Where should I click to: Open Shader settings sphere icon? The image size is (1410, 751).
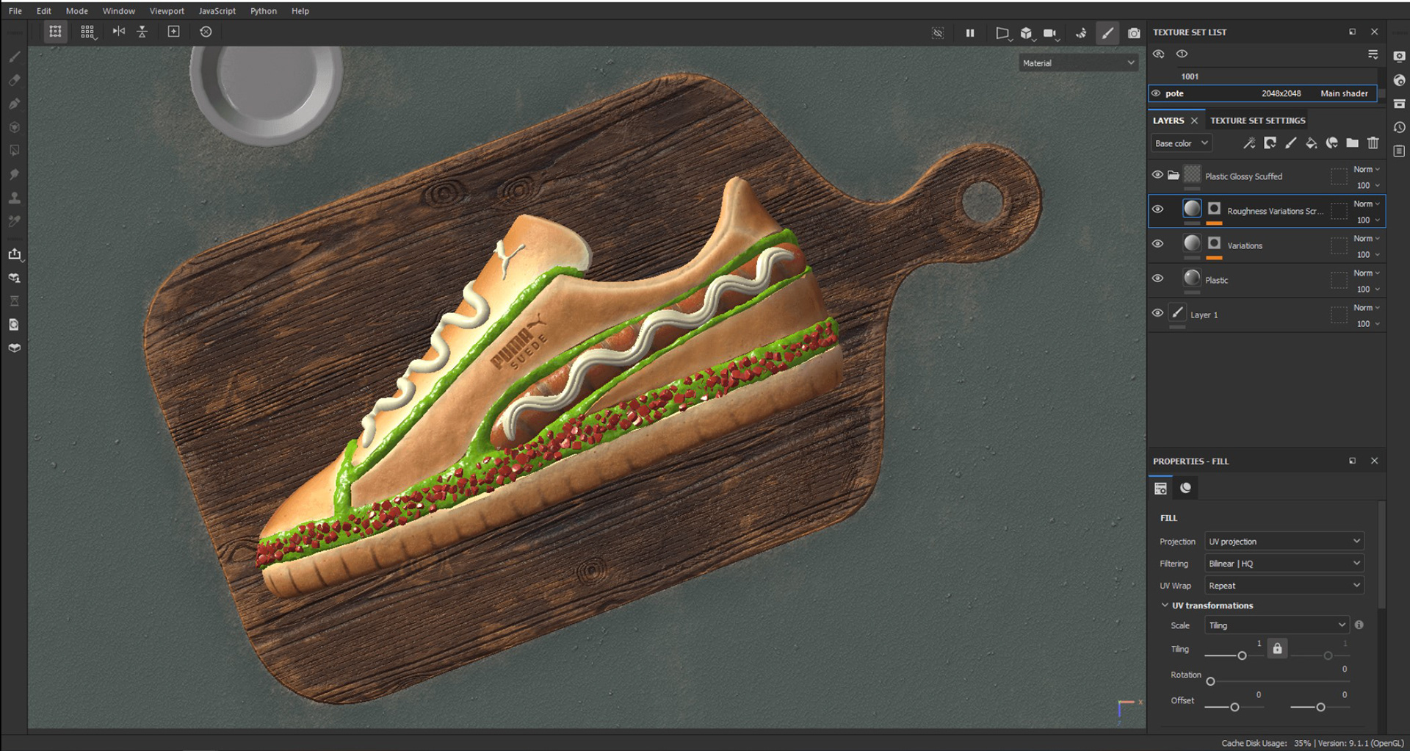click(x=1399, y=80)
